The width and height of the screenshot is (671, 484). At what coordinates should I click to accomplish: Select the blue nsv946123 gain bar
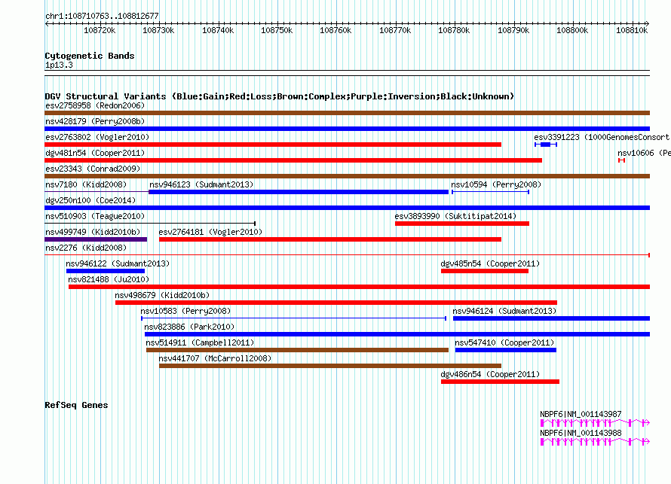(x=299, y=192)
